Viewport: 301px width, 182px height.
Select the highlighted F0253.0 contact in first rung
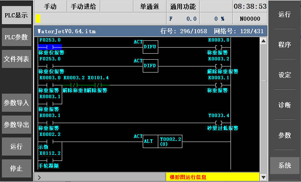[50, 46]
